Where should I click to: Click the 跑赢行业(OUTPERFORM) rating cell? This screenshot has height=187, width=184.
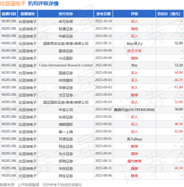click(x=134, y=110)
